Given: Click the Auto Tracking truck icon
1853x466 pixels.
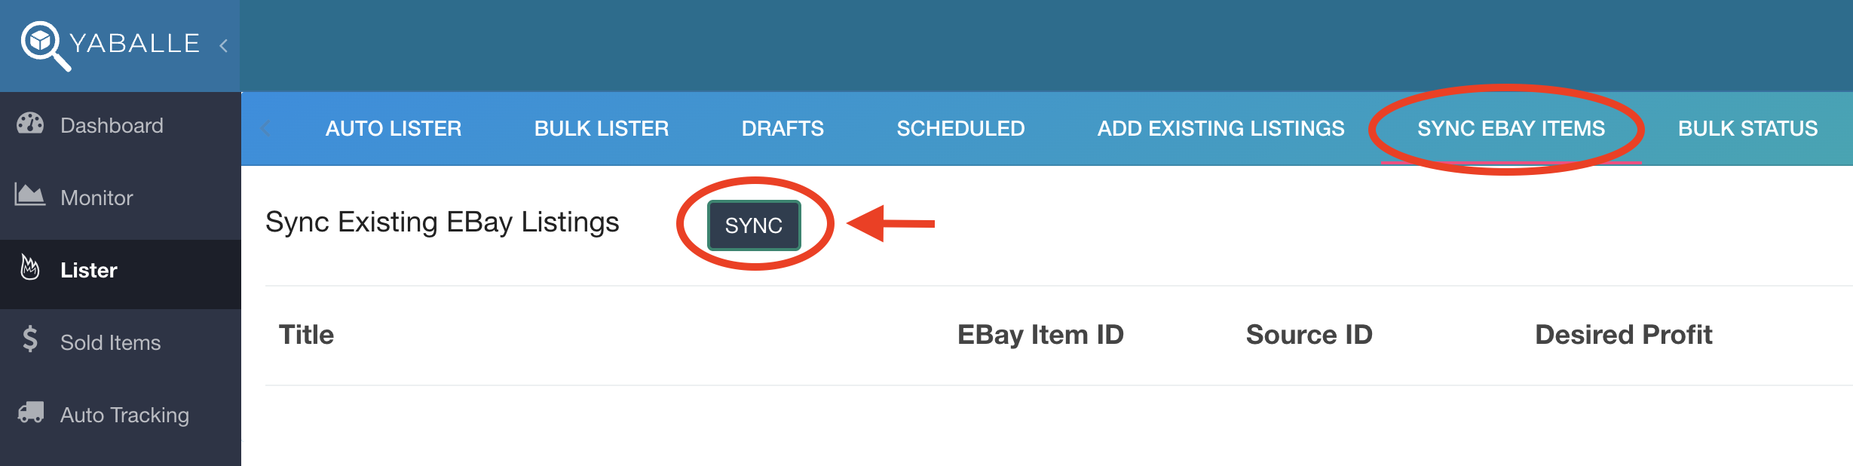Looking at the screenshot, I should pyautogui.click(x=30, y=412).
